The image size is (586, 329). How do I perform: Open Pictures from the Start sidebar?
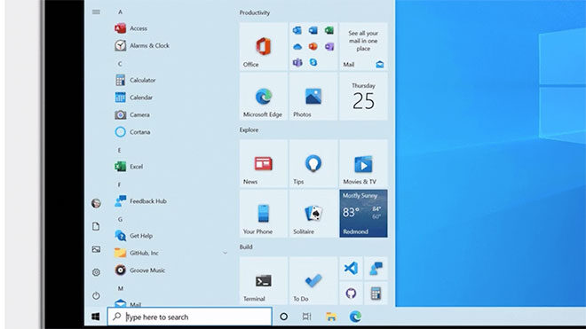(96, 249)
